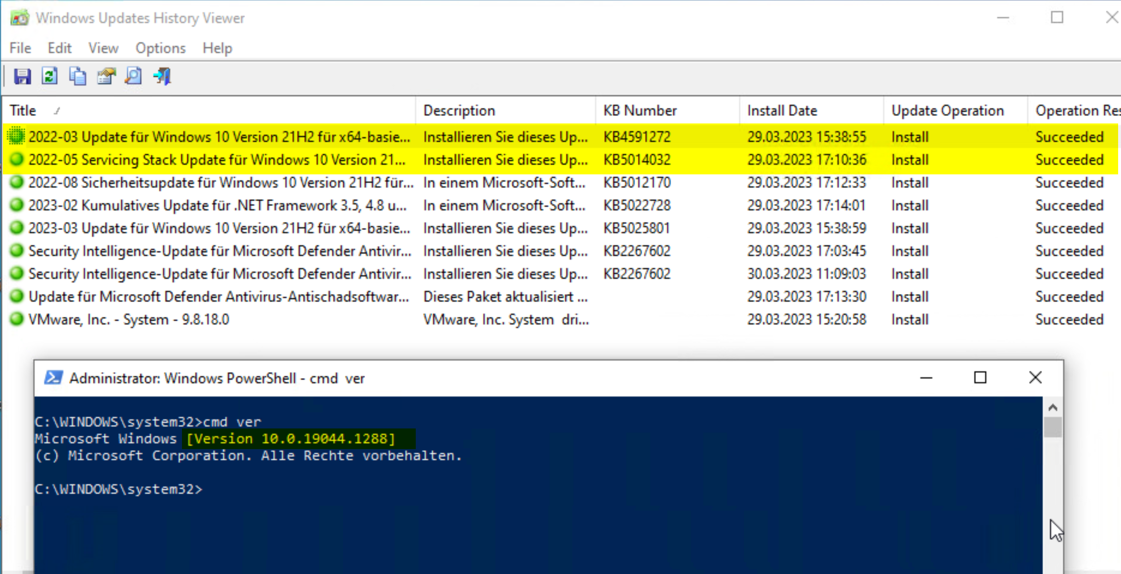The height and width of the screenshot is (574, 1121).
Task: Select the VMware, Inc. - System - 9.8.18.0 row
Action: pos(562,319)
